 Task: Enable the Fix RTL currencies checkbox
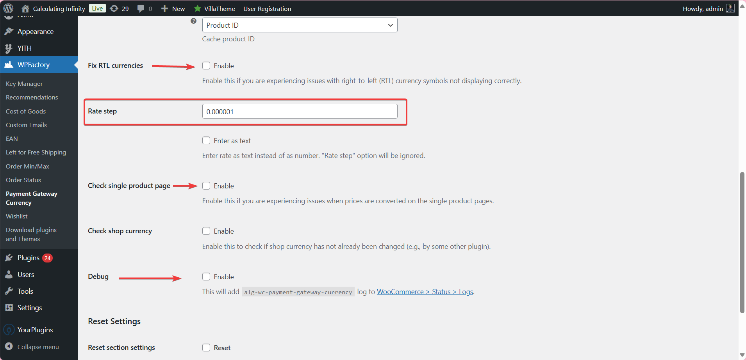(x=206, y=66)
